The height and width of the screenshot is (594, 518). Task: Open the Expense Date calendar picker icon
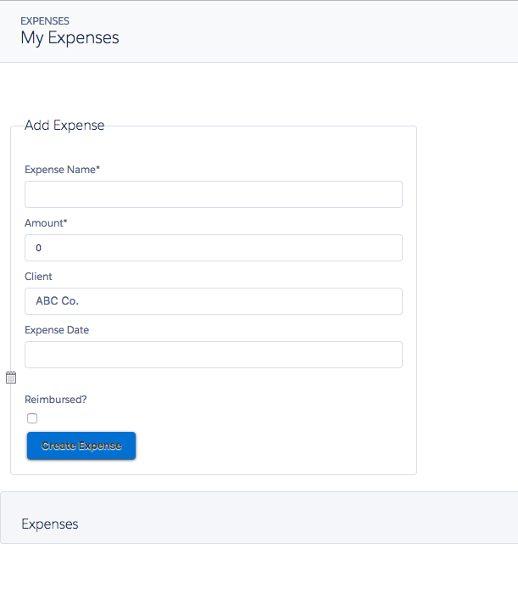pos(11,378)
